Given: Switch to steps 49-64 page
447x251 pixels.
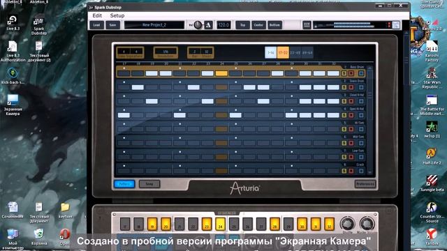Looking at the screenshot, I should [x=307, y=53].
